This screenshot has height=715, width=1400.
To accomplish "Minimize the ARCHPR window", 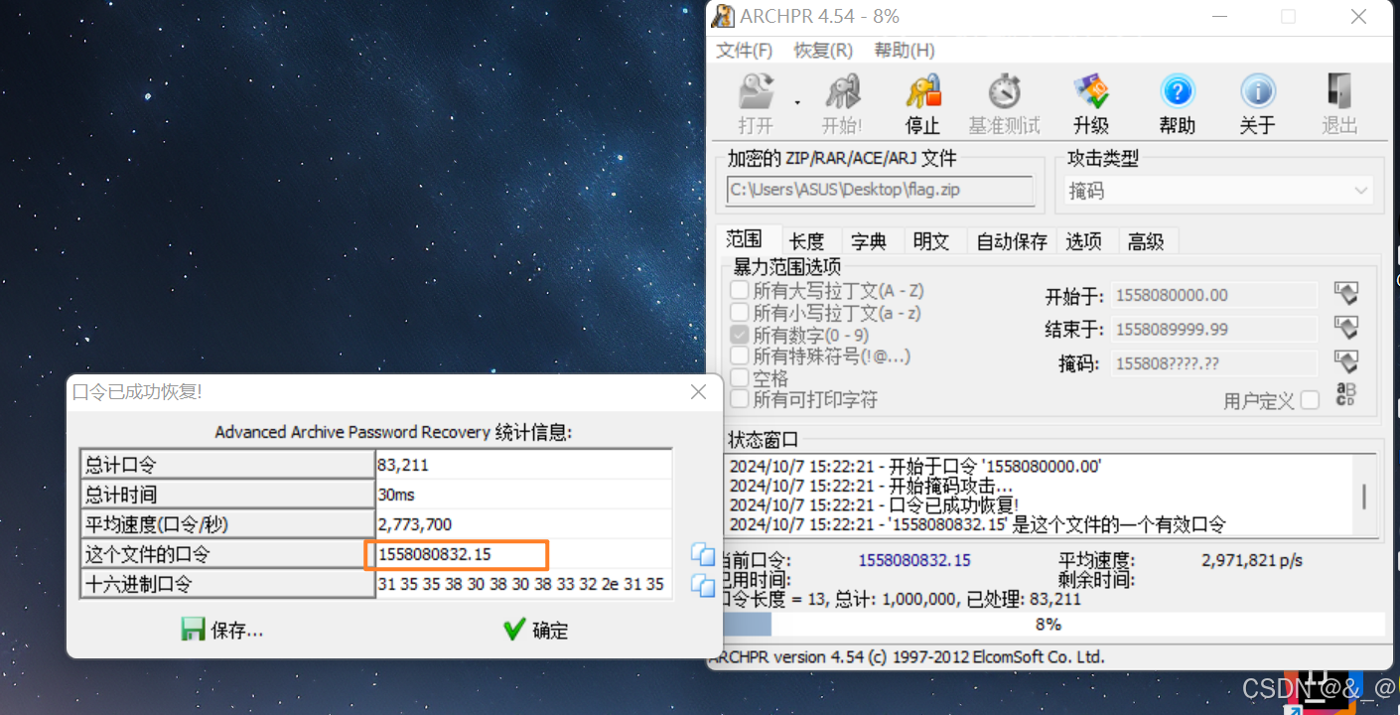I will [1218, 16].
